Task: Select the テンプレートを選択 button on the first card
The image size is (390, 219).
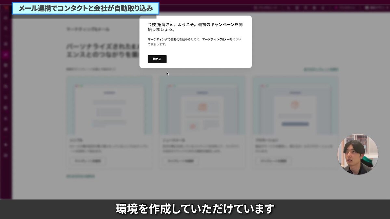Action: click(87, 161)
